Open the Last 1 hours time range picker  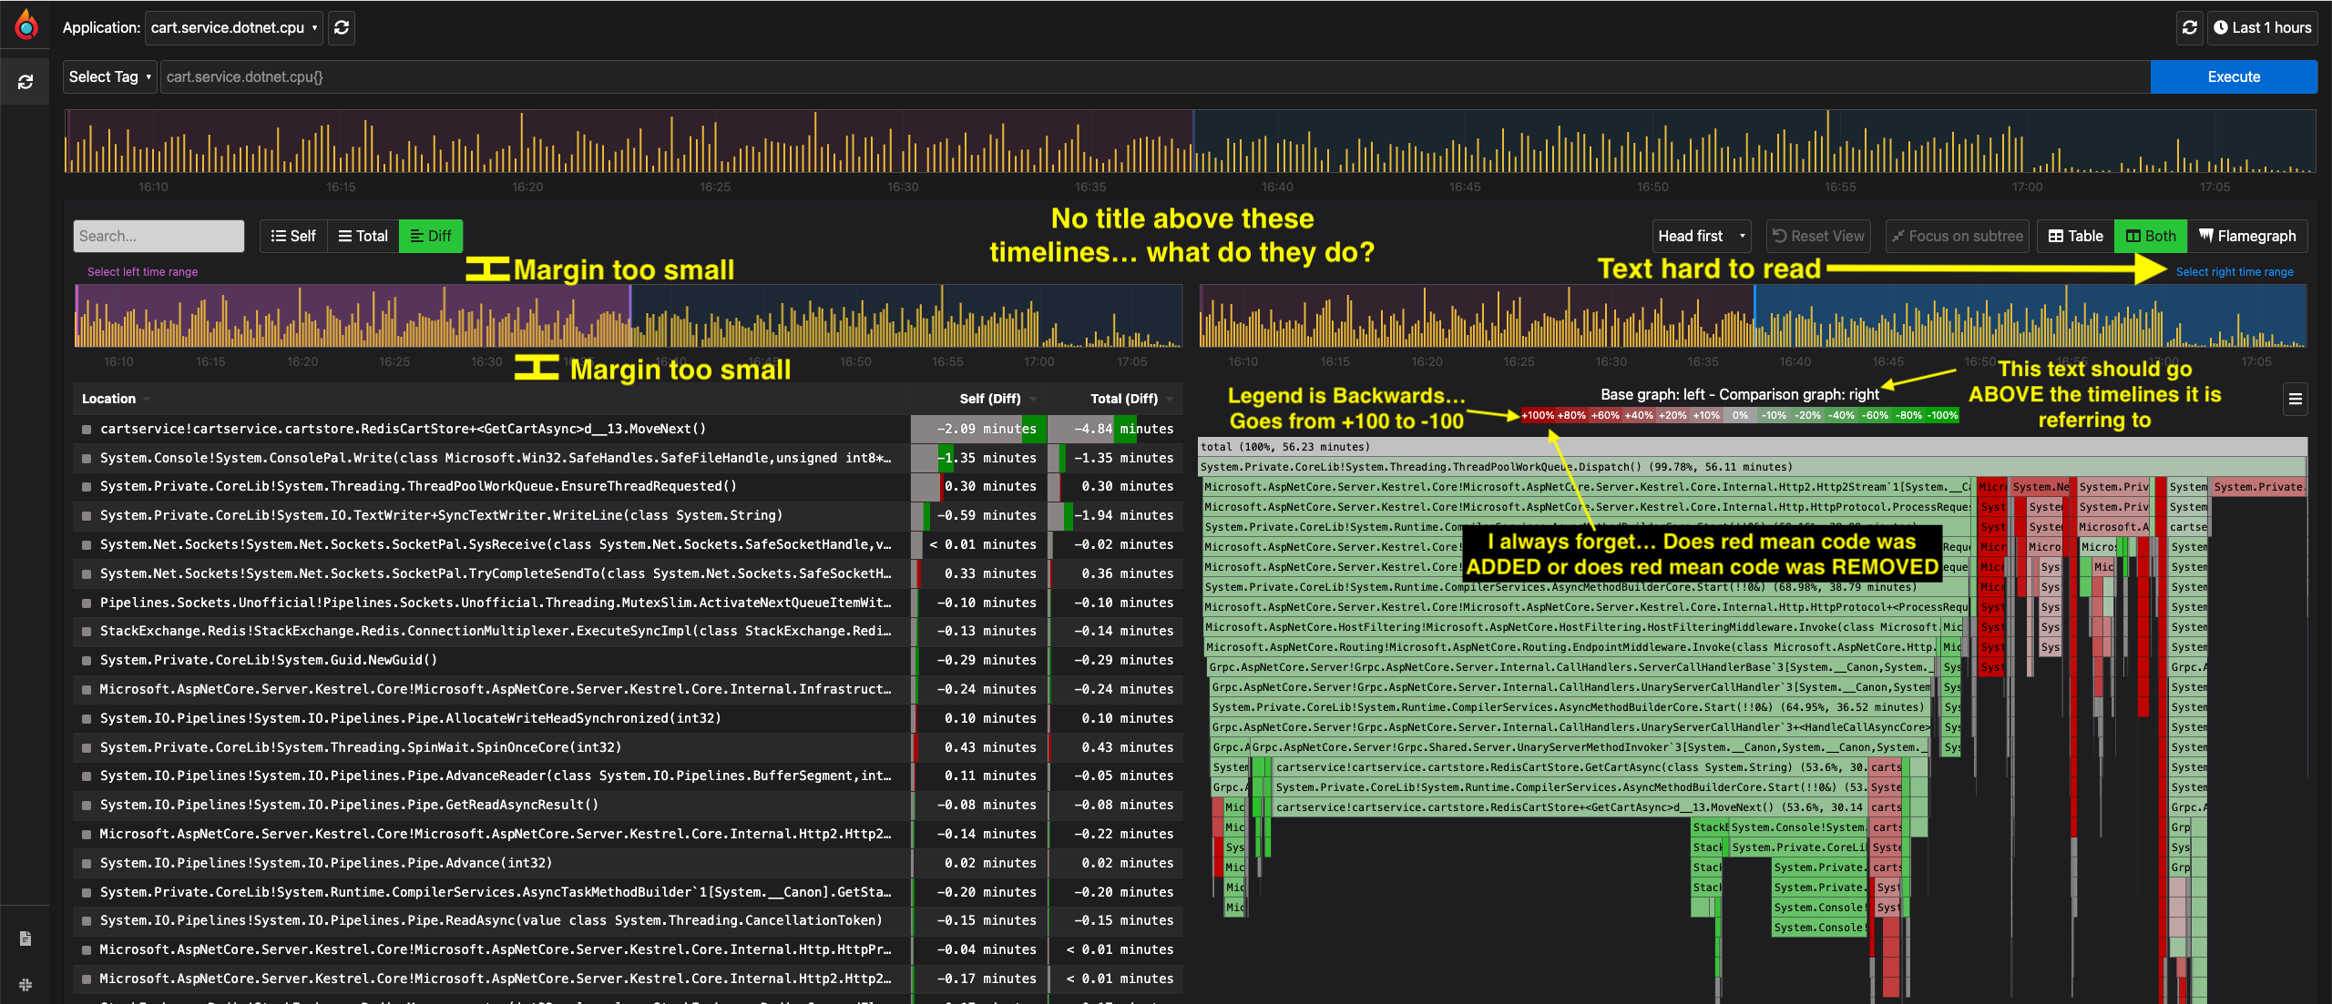click(2262, 27)
